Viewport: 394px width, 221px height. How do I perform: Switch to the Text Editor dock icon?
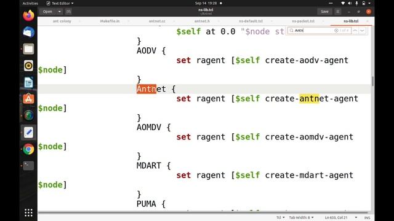pos(28,133)
